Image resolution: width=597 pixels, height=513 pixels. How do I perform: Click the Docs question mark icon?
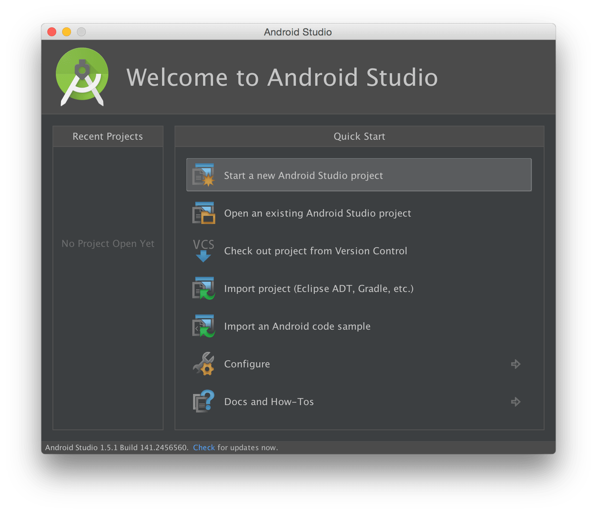203,401
